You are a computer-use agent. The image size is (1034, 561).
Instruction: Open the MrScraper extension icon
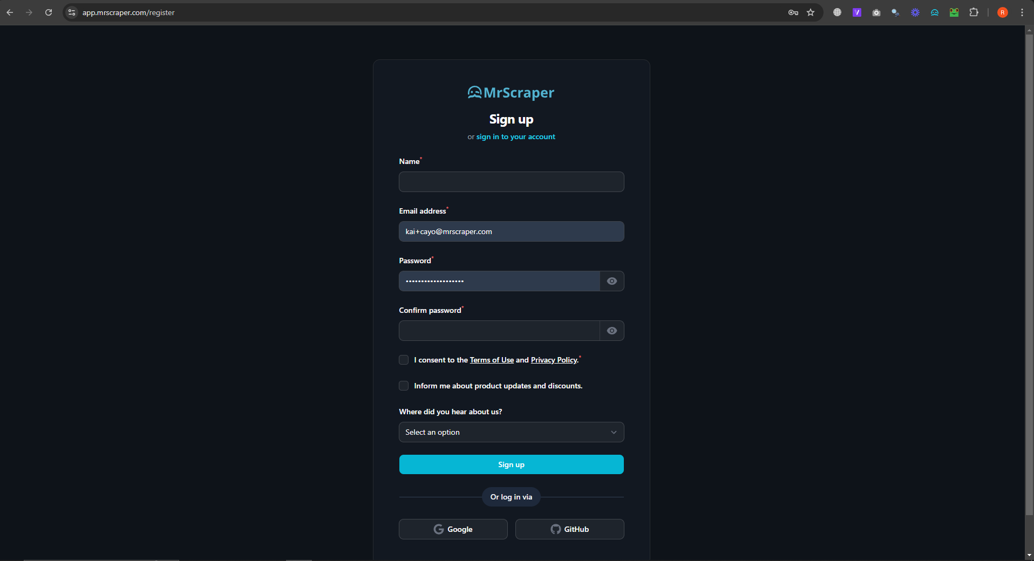coord(934,12)
